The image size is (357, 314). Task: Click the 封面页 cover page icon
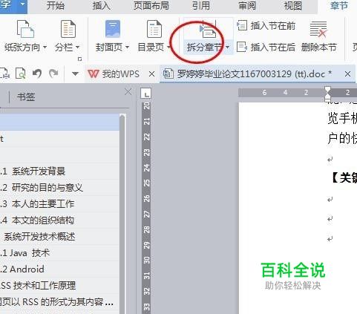(113, 29)
